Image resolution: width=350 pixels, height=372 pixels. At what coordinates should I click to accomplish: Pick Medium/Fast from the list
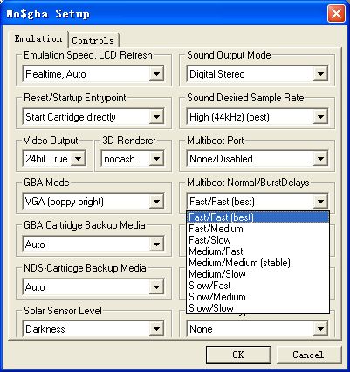coord(257,251)
